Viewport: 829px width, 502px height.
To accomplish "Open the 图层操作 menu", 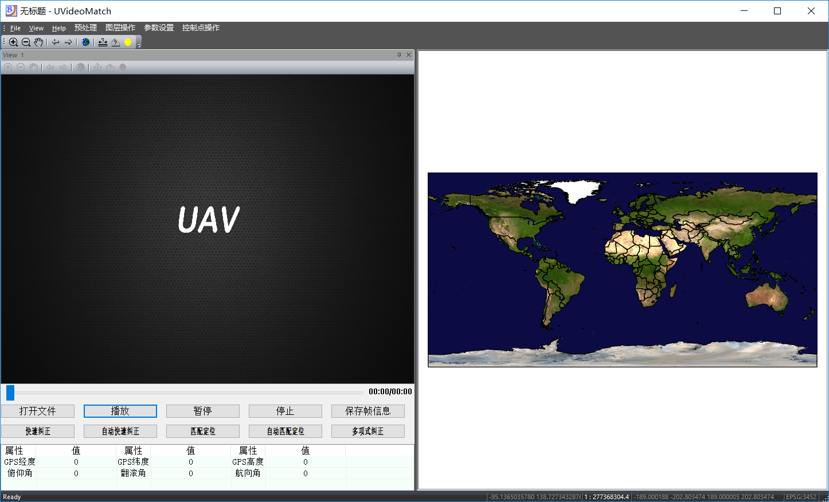I will point(120,28).
